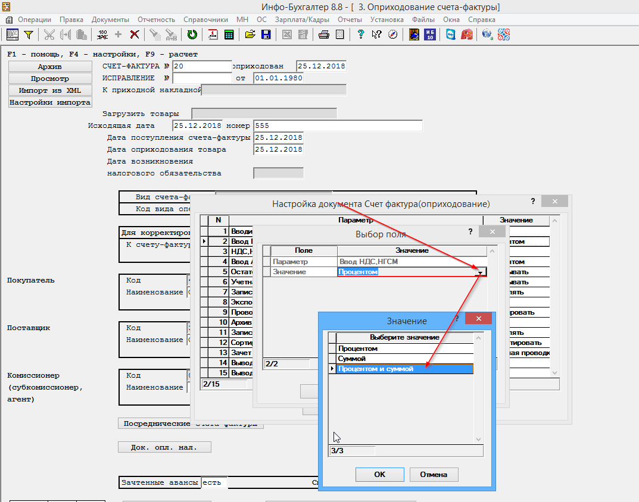Open the Установка menu

(x=386, y=20)
